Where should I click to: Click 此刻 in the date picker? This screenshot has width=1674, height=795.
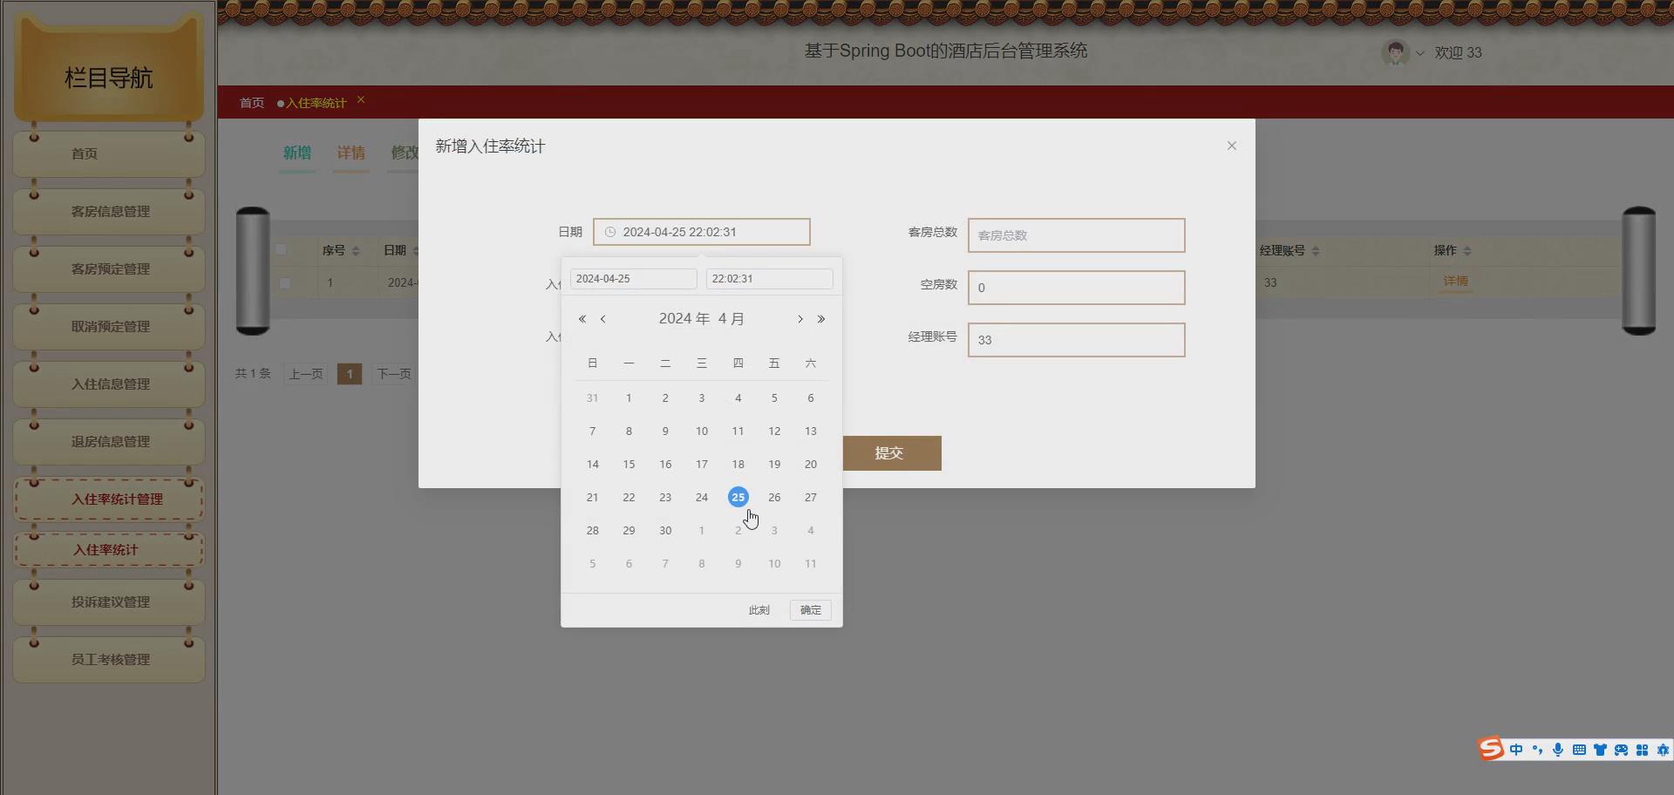759,609
